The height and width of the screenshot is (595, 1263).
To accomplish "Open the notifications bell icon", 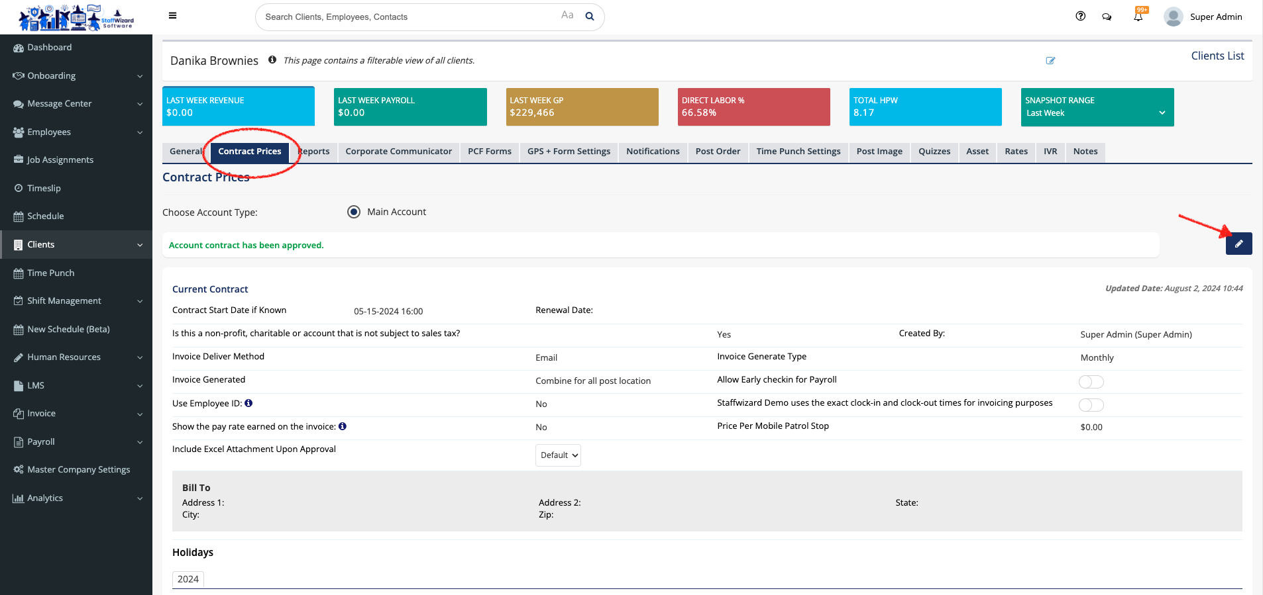I will 1138,17.
